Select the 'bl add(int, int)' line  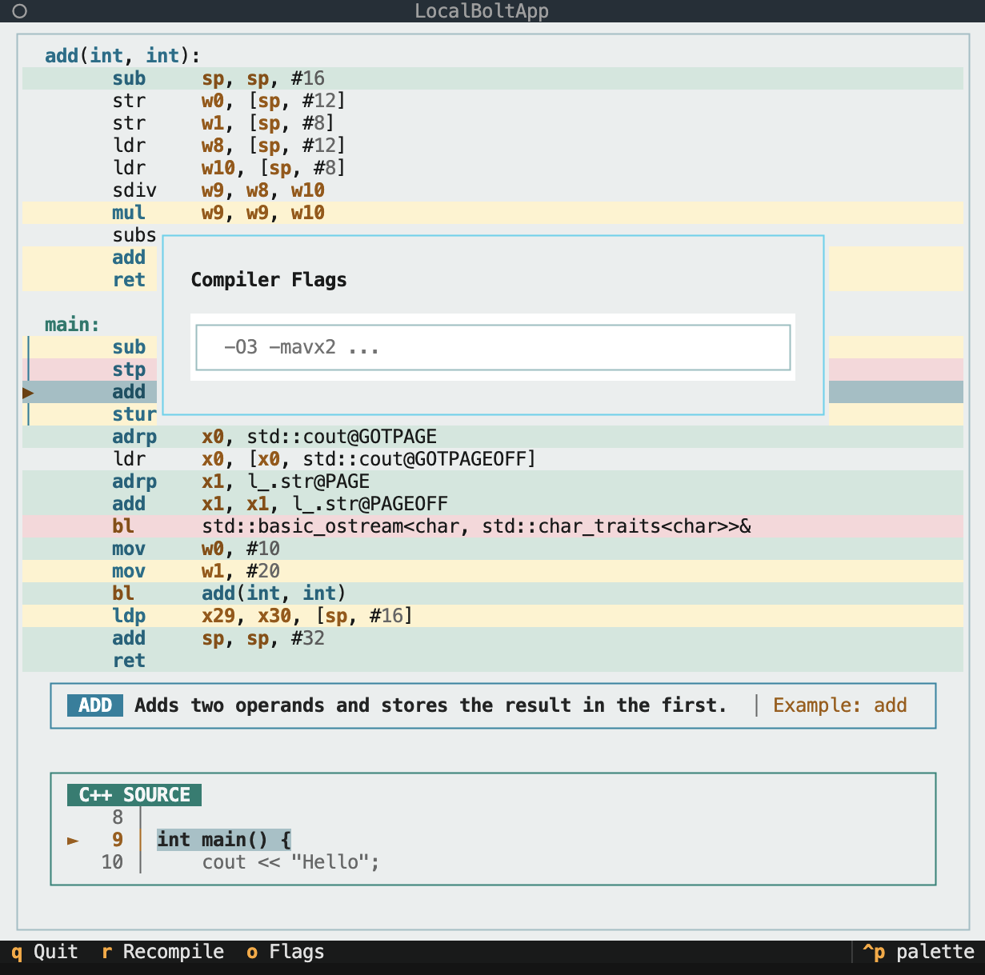click(x=493, y=593)
